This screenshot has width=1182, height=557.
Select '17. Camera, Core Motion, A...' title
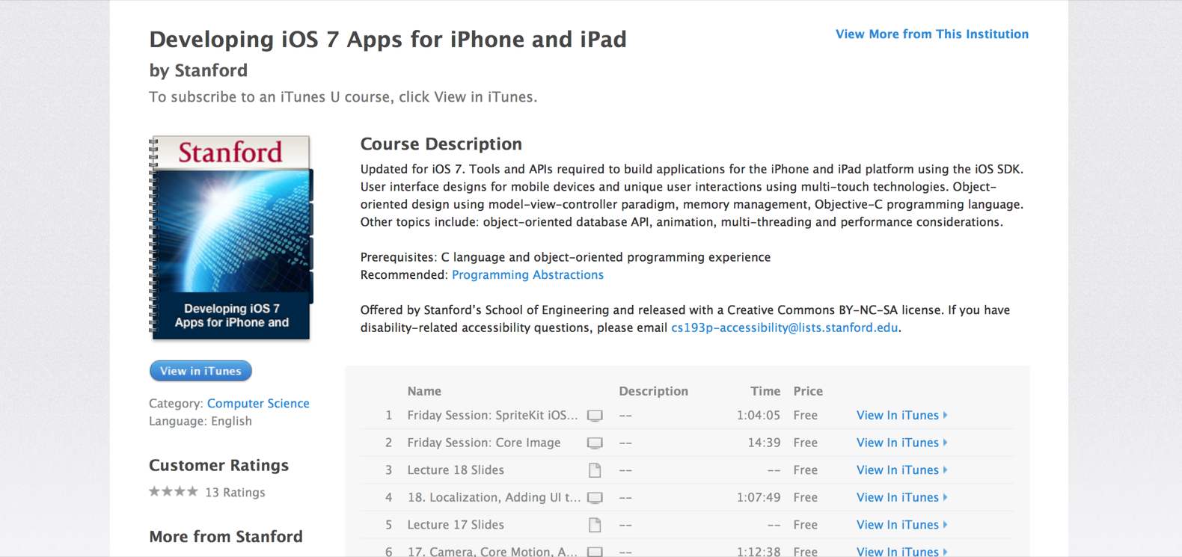[492, 551]
